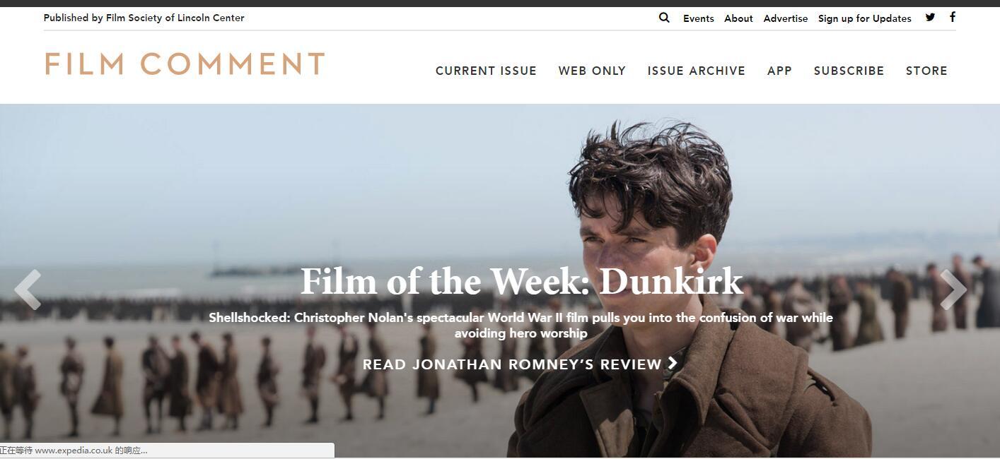This screenshot has height=459, width=1000.
Task: Click Sign up for Updates
Action: point(865,18)
